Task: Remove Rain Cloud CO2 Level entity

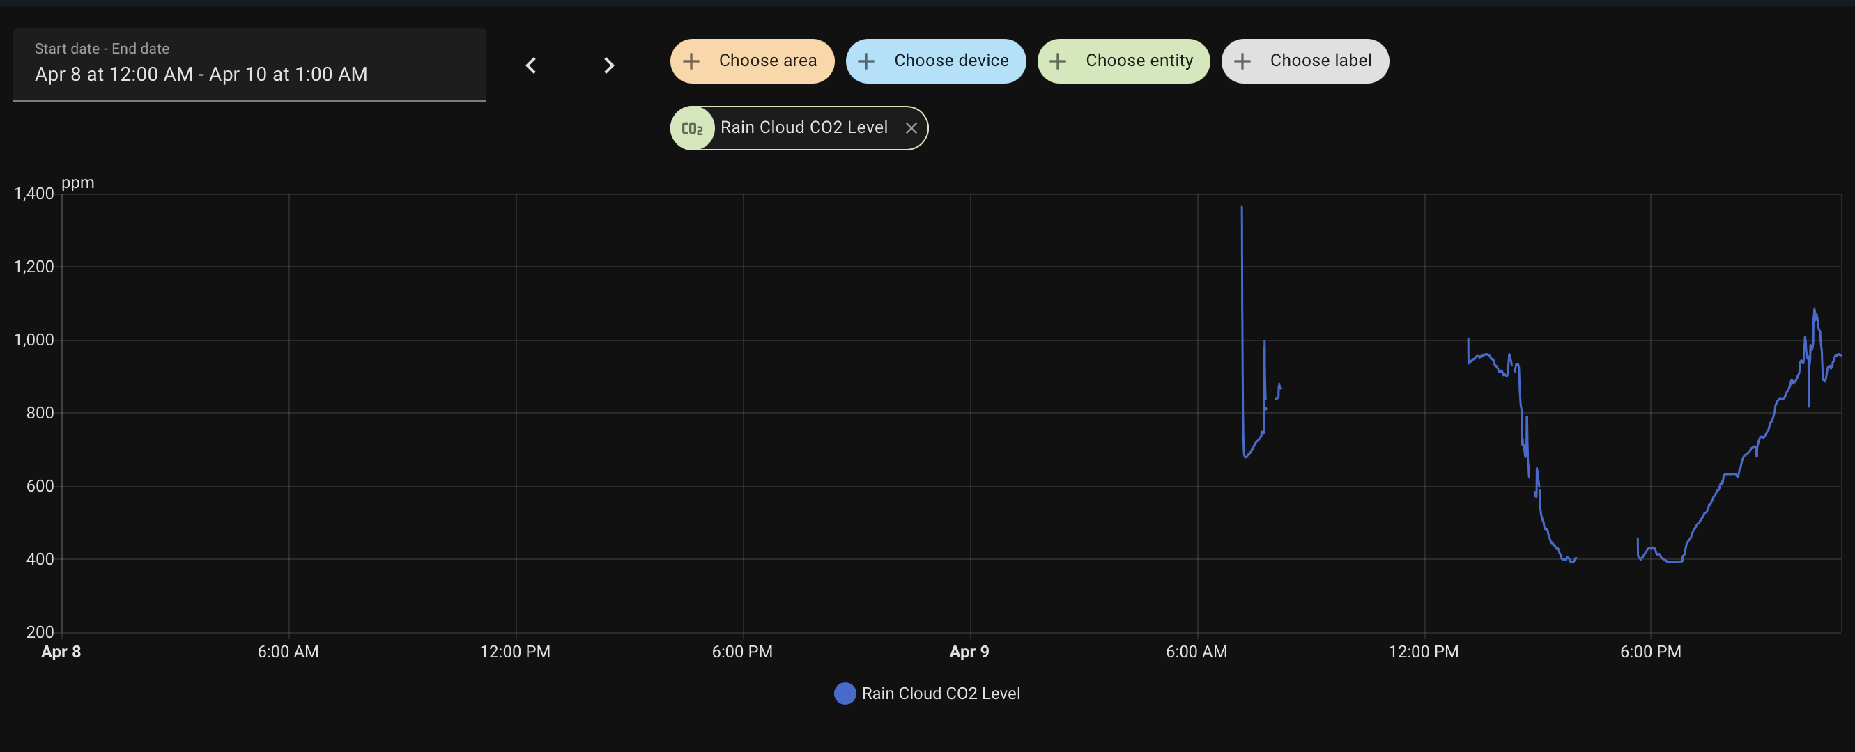Action: pyautogui.click(x=911, y=128)
